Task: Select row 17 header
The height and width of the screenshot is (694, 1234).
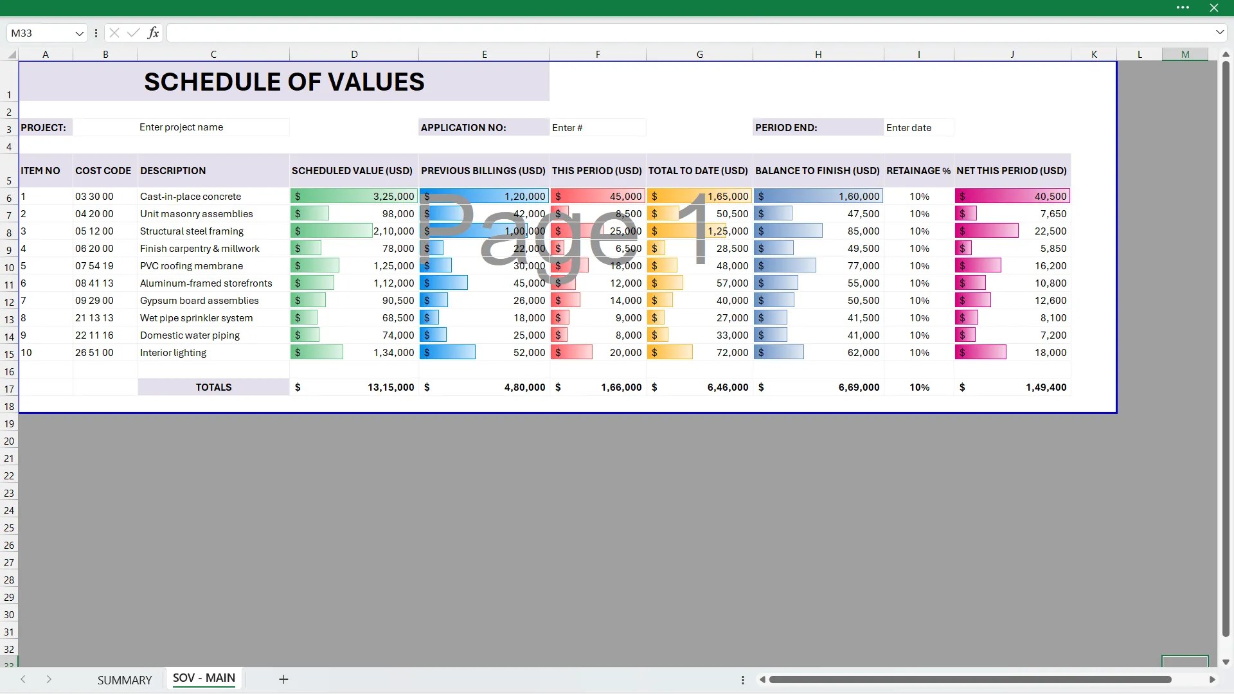Action: pos(9,389)
